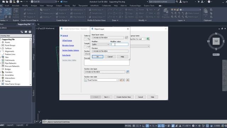
Task: Expand the Layers panel flyout
Action: click(x=181, y=21)
